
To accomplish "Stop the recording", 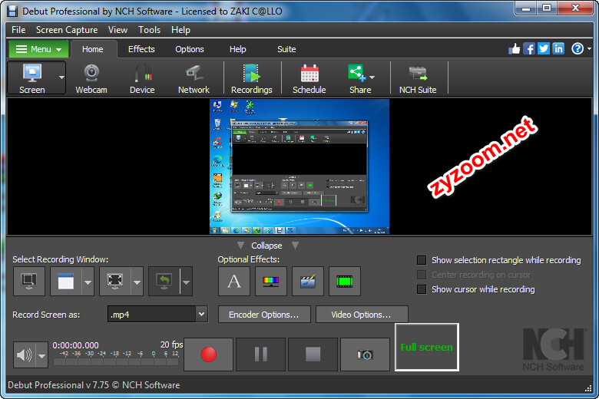I will pos(313,354).
